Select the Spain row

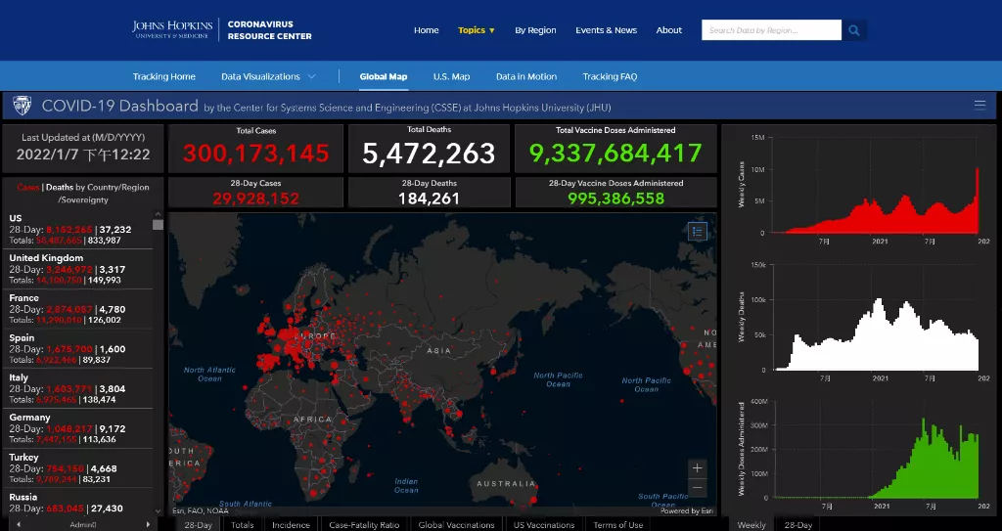point(77,348)
